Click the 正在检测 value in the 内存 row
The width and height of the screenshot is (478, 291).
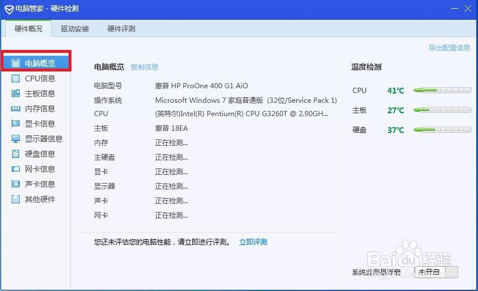(x=171, y=143)
